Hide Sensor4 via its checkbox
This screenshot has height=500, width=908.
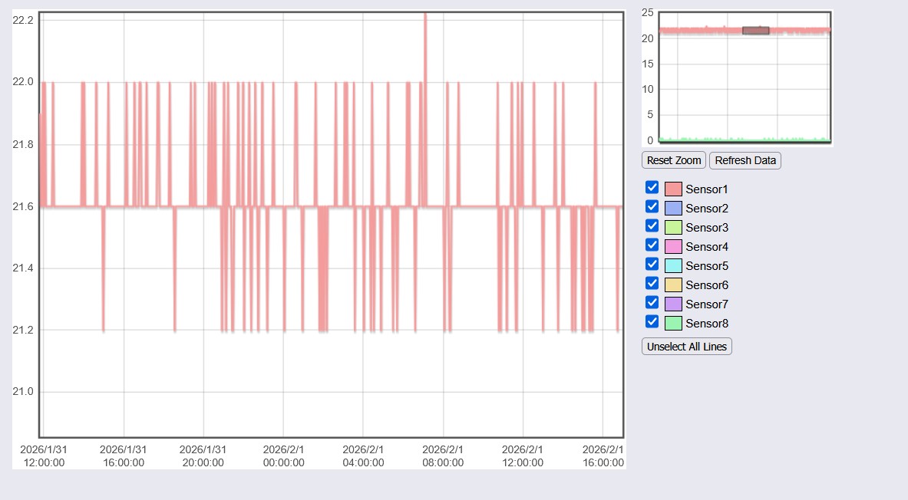pos(652,245)
